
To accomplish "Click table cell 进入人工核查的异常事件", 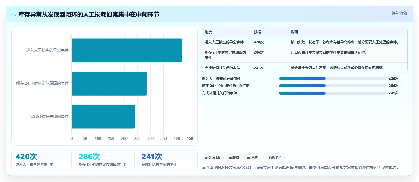I will coord(224,42).
